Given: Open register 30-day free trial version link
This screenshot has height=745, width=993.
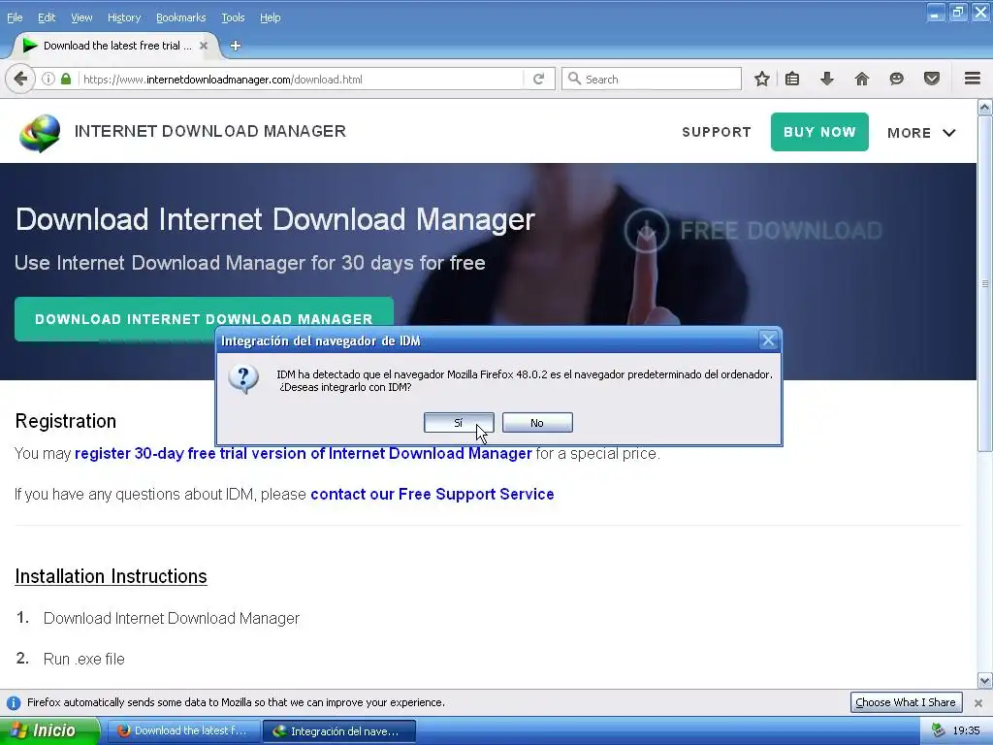Looking at the screenshot, I should click(x=304, y=454).
